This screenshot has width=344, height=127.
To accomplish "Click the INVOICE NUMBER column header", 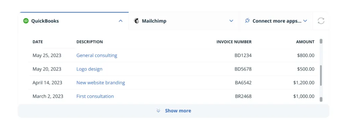I will [x=234, y=42].
